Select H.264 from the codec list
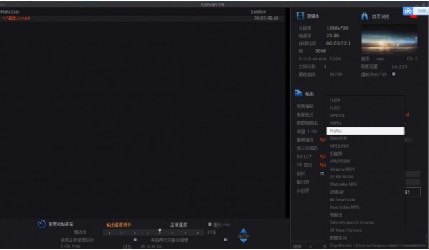Screen dimensions: 429x250 pyautogui.click(x=365, y=100)
